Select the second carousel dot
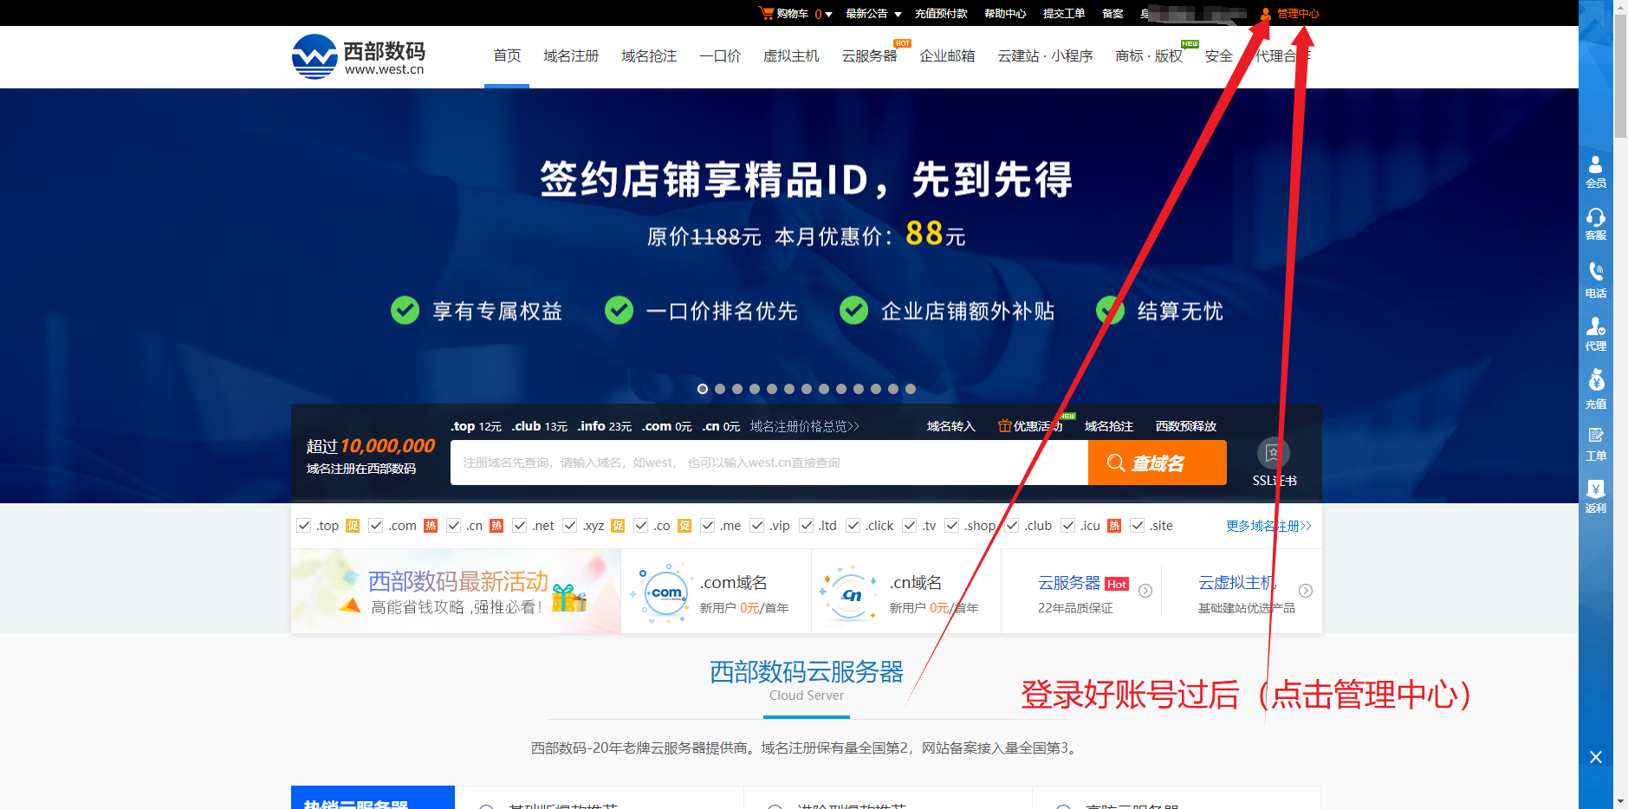Viewport: 1628px width, 809px height. point(720,389)
